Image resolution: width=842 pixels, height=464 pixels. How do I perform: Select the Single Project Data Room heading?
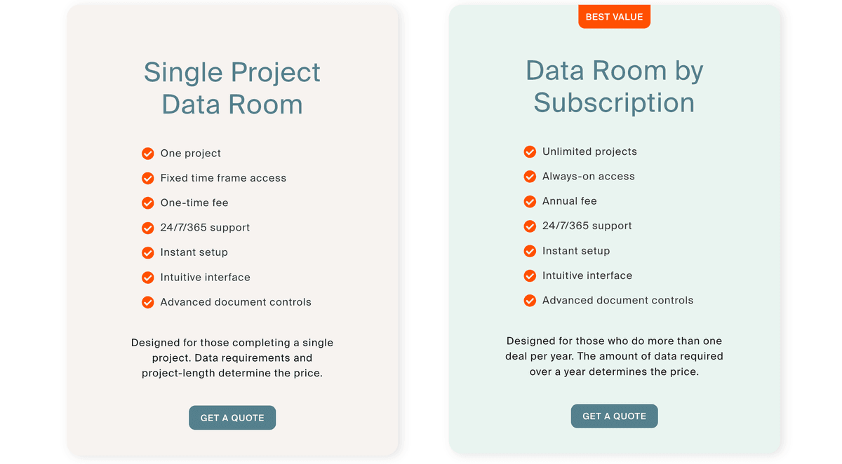click(x=232, y=88)
